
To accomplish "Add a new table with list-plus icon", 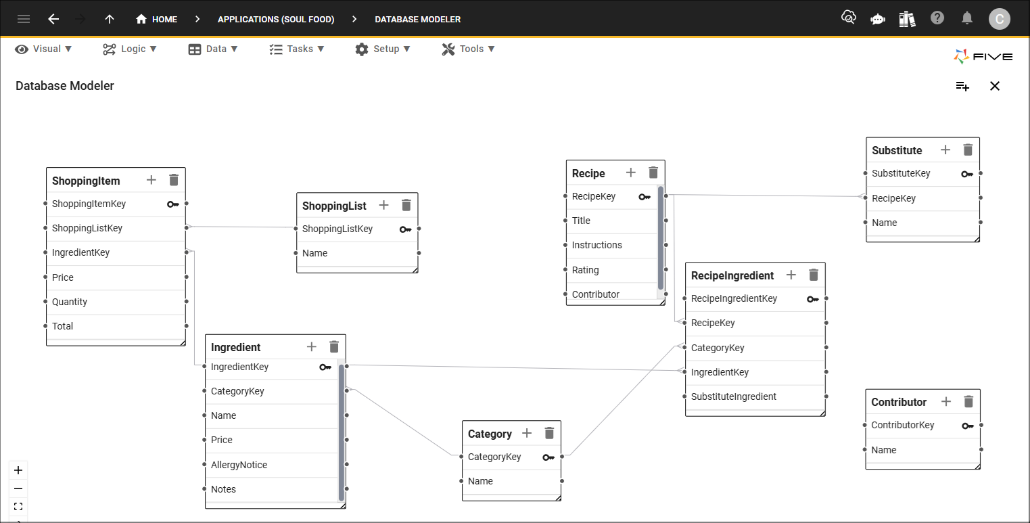I will tap(962, 86).
